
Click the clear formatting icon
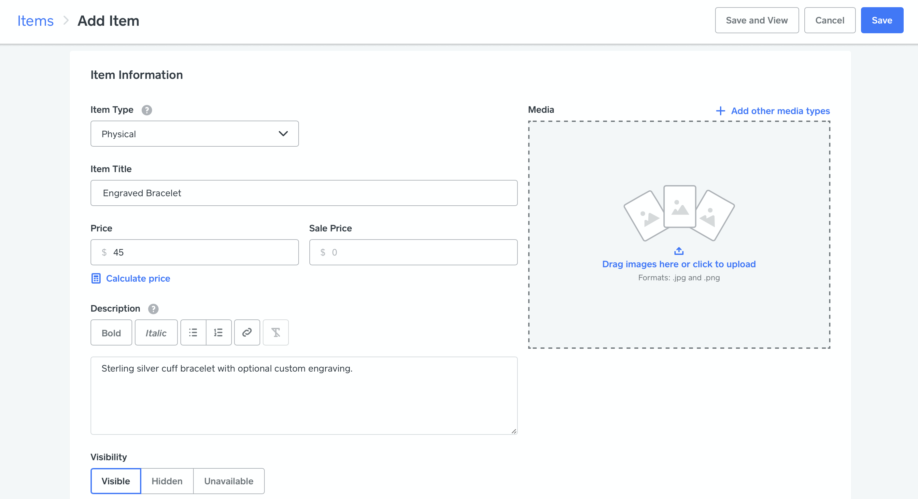pyautogui.click(x=275, y=332)
